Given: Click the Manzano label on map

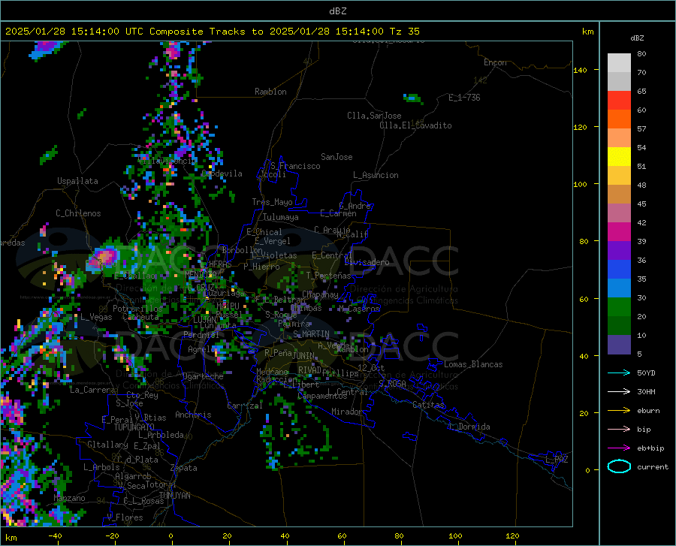Looking at the screenshot, I should point(69,498).
